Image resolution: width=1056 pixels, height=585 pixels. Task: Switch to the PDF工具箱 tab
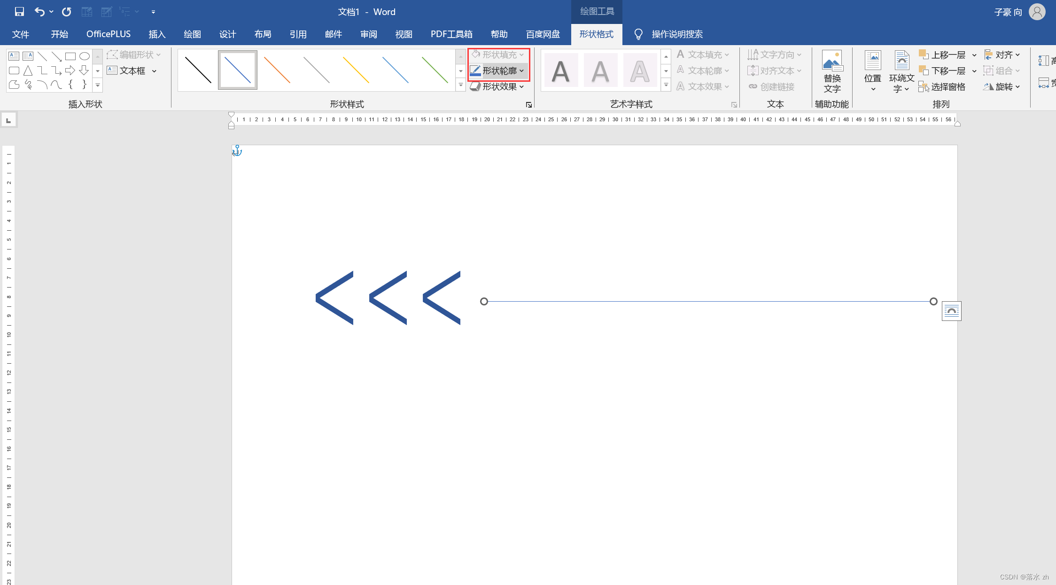click(451, 34)
